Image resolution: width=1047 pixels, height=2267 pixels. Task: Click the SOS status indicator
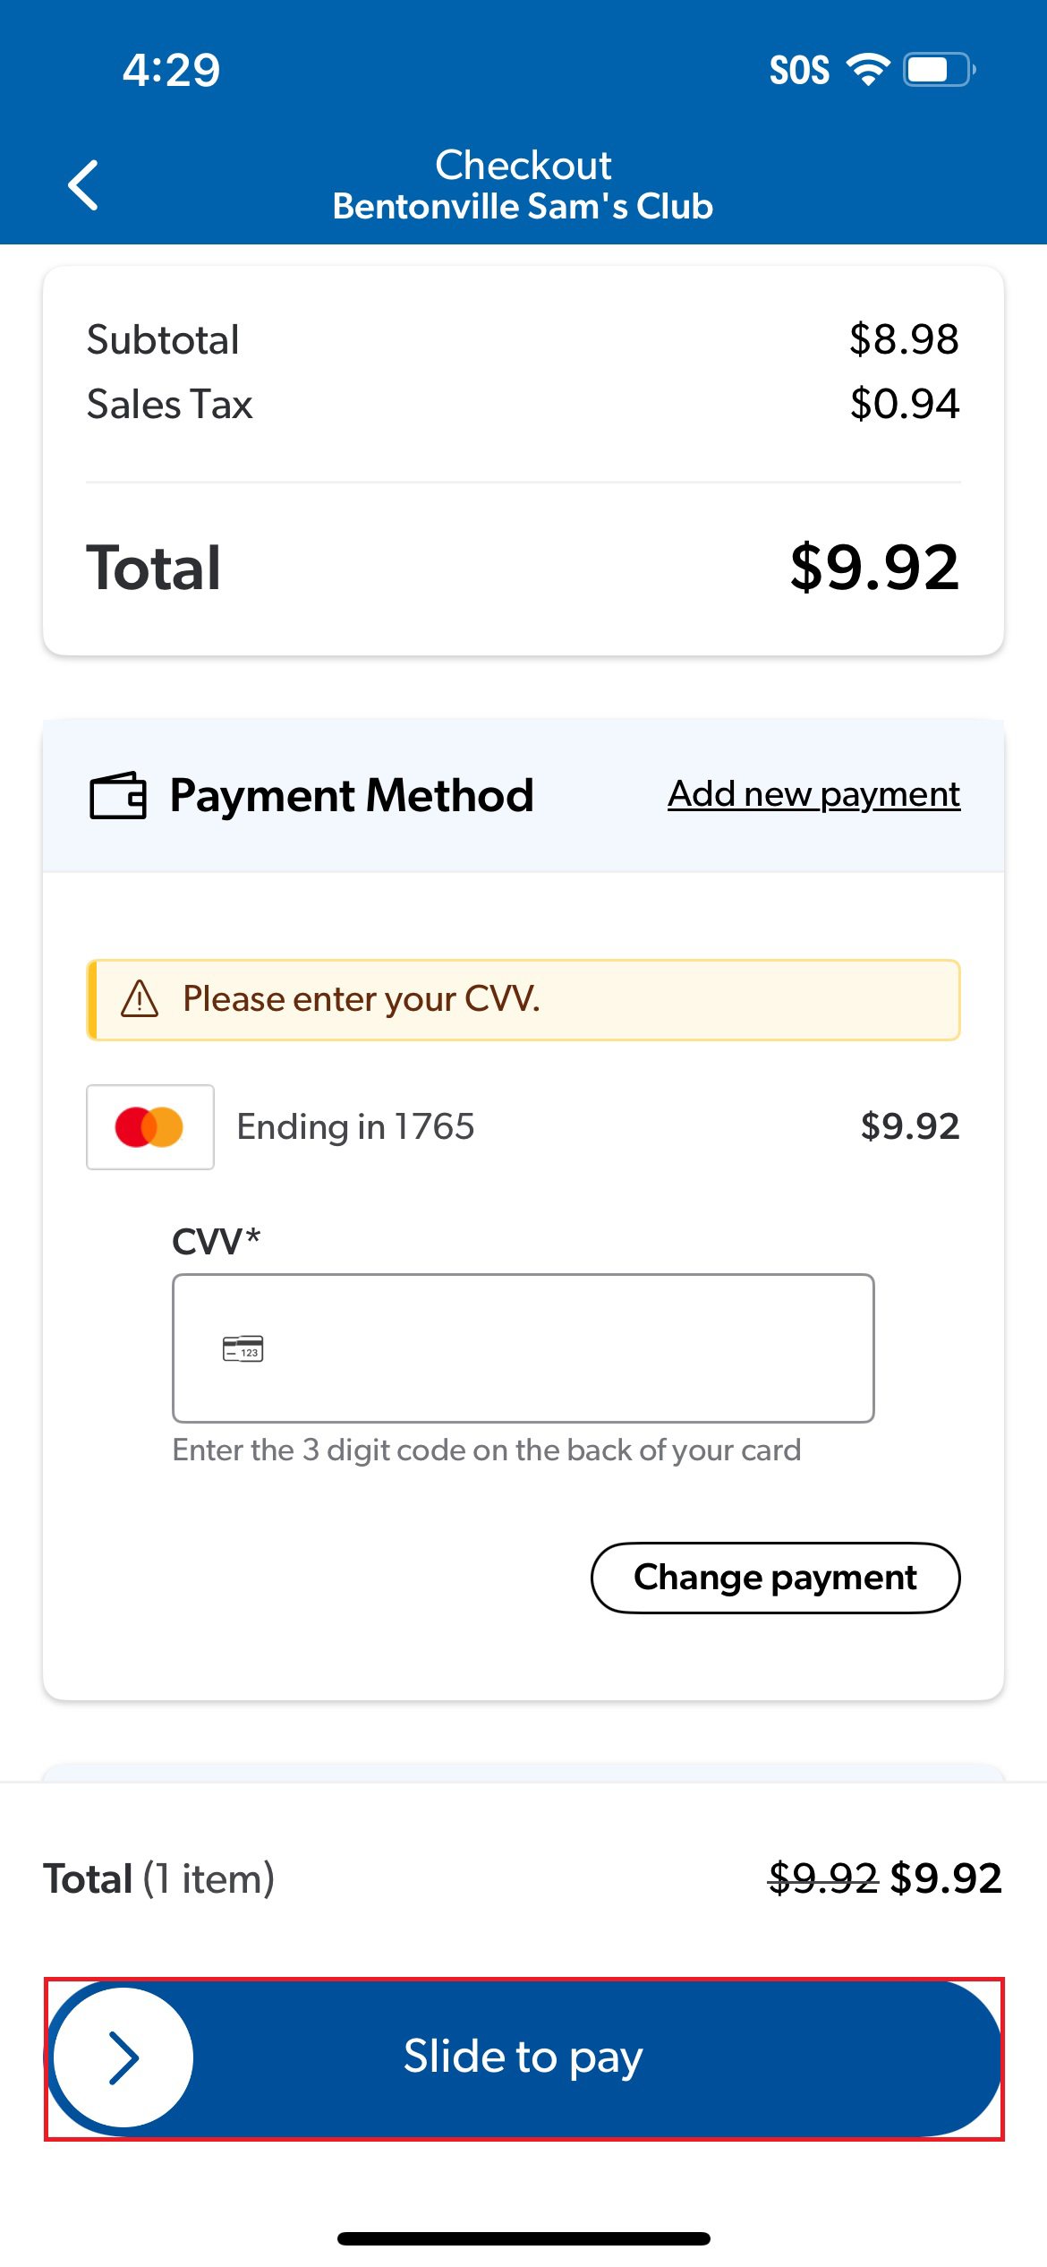point(799,70)
